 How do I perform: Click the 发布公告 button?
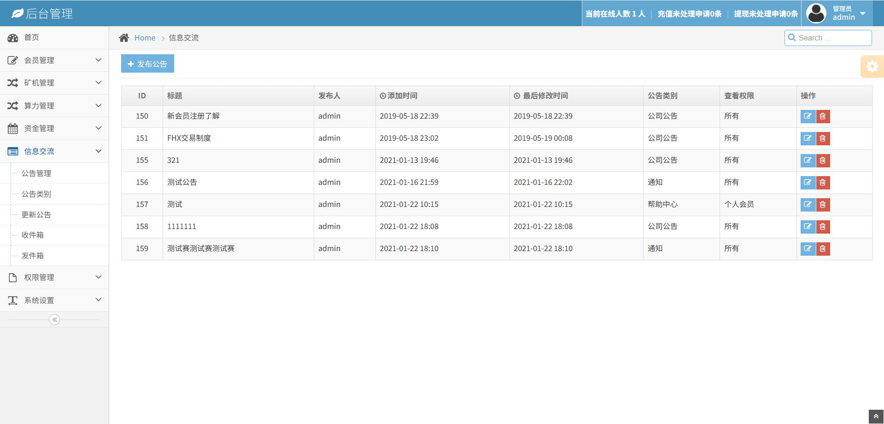(x=147, y=64)
